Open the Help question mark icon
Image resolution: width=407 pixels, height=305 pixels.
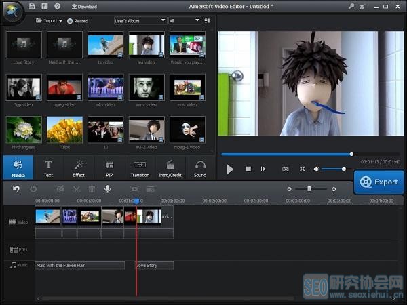click(x=58, y=6)
